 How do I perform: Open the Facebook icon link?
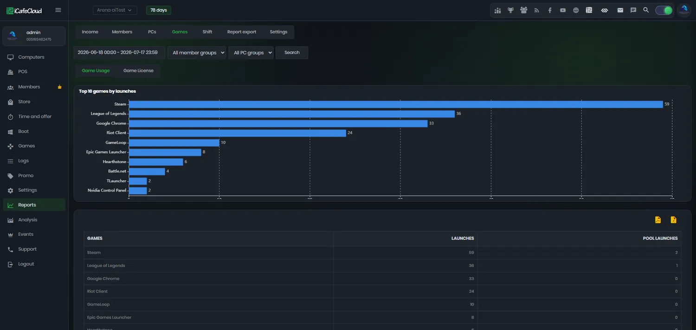pyautogui.click(x=550, y=10)
